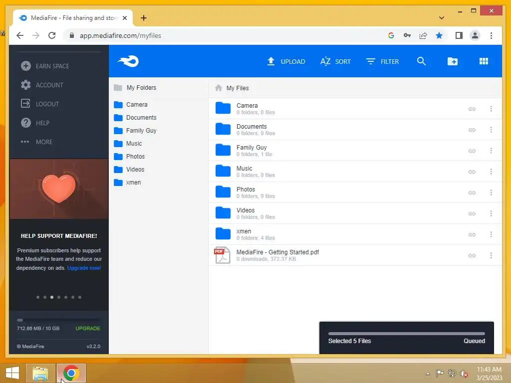Open more options menu for Camera row
The image size is (511, 383).
pos(491,109)
